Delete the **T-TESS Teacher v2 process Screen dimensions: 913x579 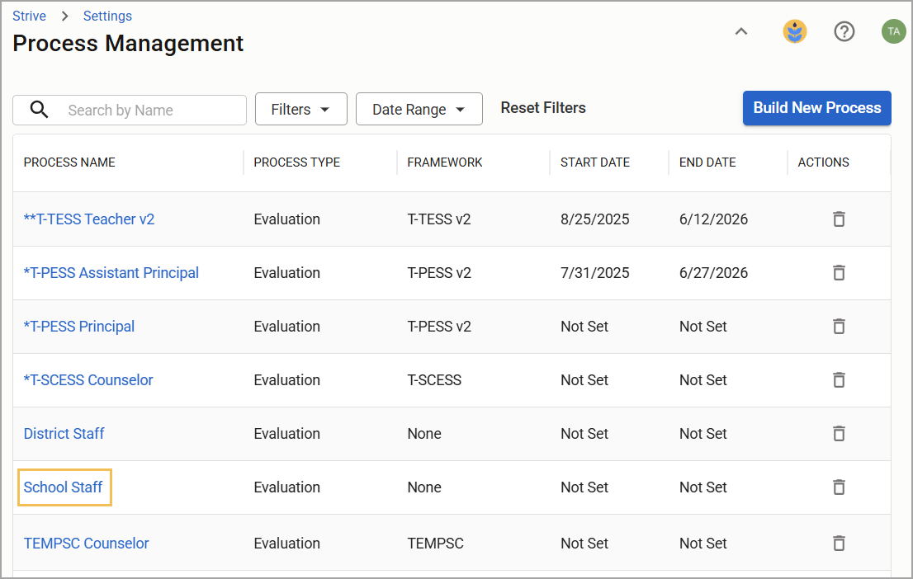point(839,219)
